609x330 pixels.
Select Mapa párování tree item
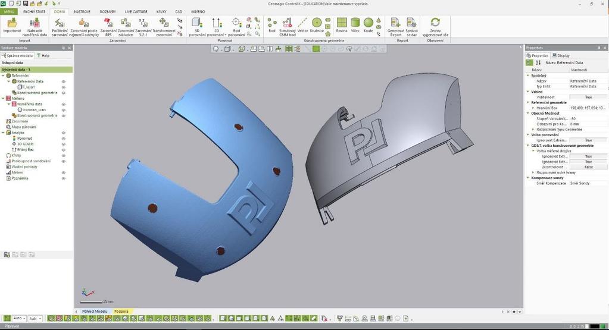(x=24, y=127)
